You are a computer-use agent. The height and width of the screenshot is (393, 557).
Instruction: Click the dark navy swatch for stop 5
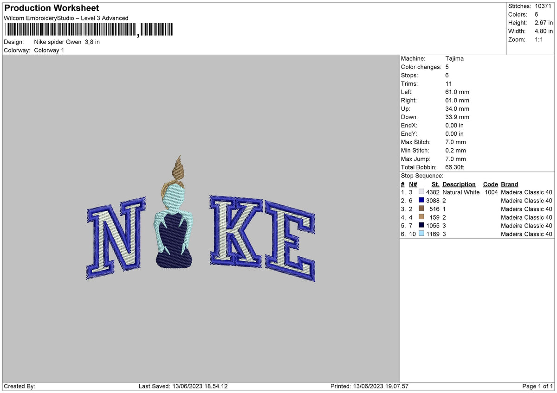point(421,225)
